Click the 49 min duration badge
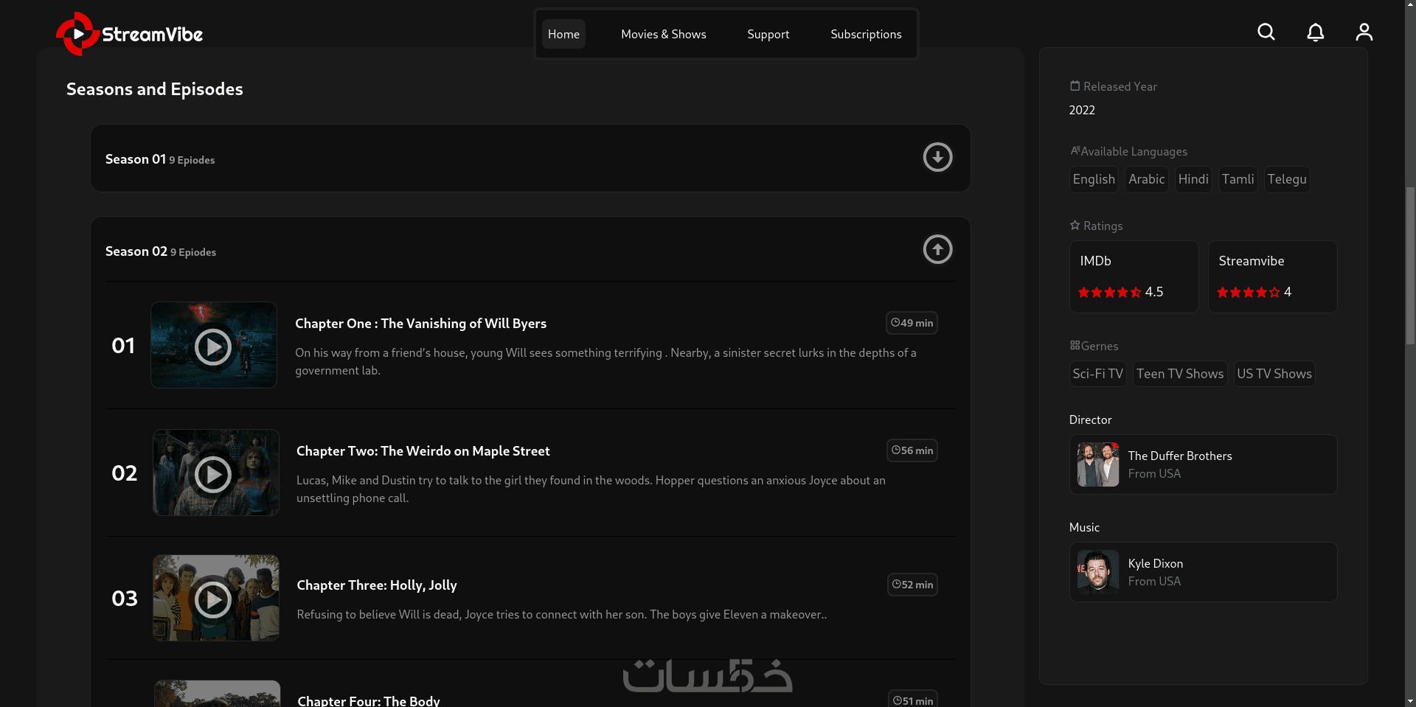The height and width of the screenshot is (707, 1416). coord(912,323)
